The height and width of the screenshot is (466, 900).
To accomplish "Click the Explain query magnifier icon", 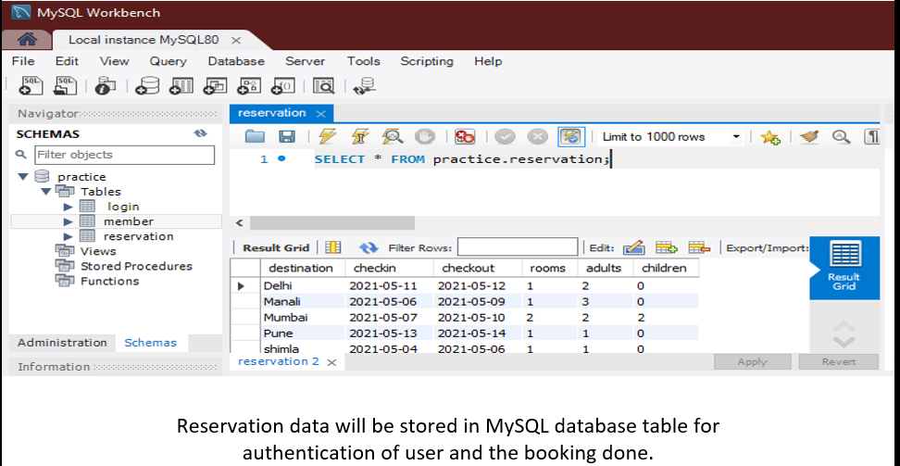I will click(393, 136).
